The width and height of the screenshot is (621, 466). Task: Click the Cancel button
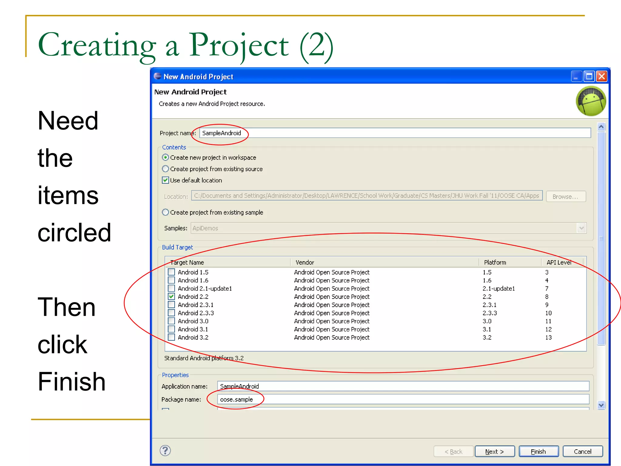click(582, 451)
